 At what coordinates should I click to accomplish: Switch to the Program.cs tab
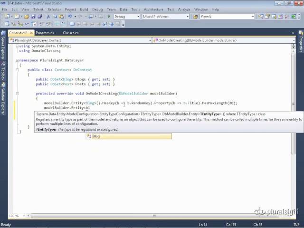coord(45,33)
